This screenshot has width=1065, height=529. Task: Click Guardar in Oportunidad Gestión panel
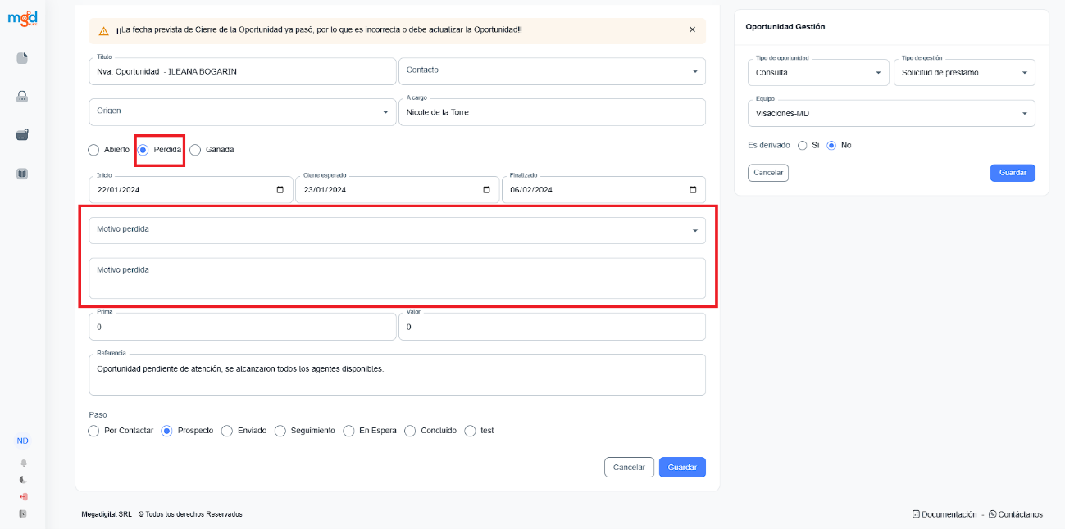click(x=1013, y=173)
